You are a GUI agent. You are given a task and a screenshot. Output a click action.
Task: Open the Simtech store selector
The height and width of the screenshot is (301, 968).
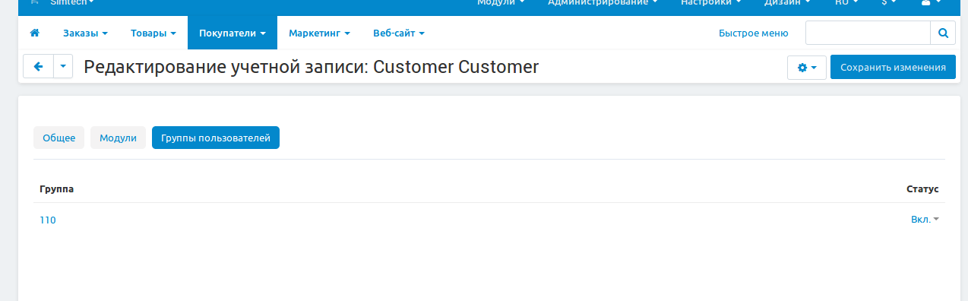[71, 3]
